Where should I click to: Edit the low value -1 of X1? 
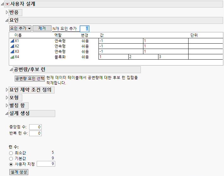[121, 41]
